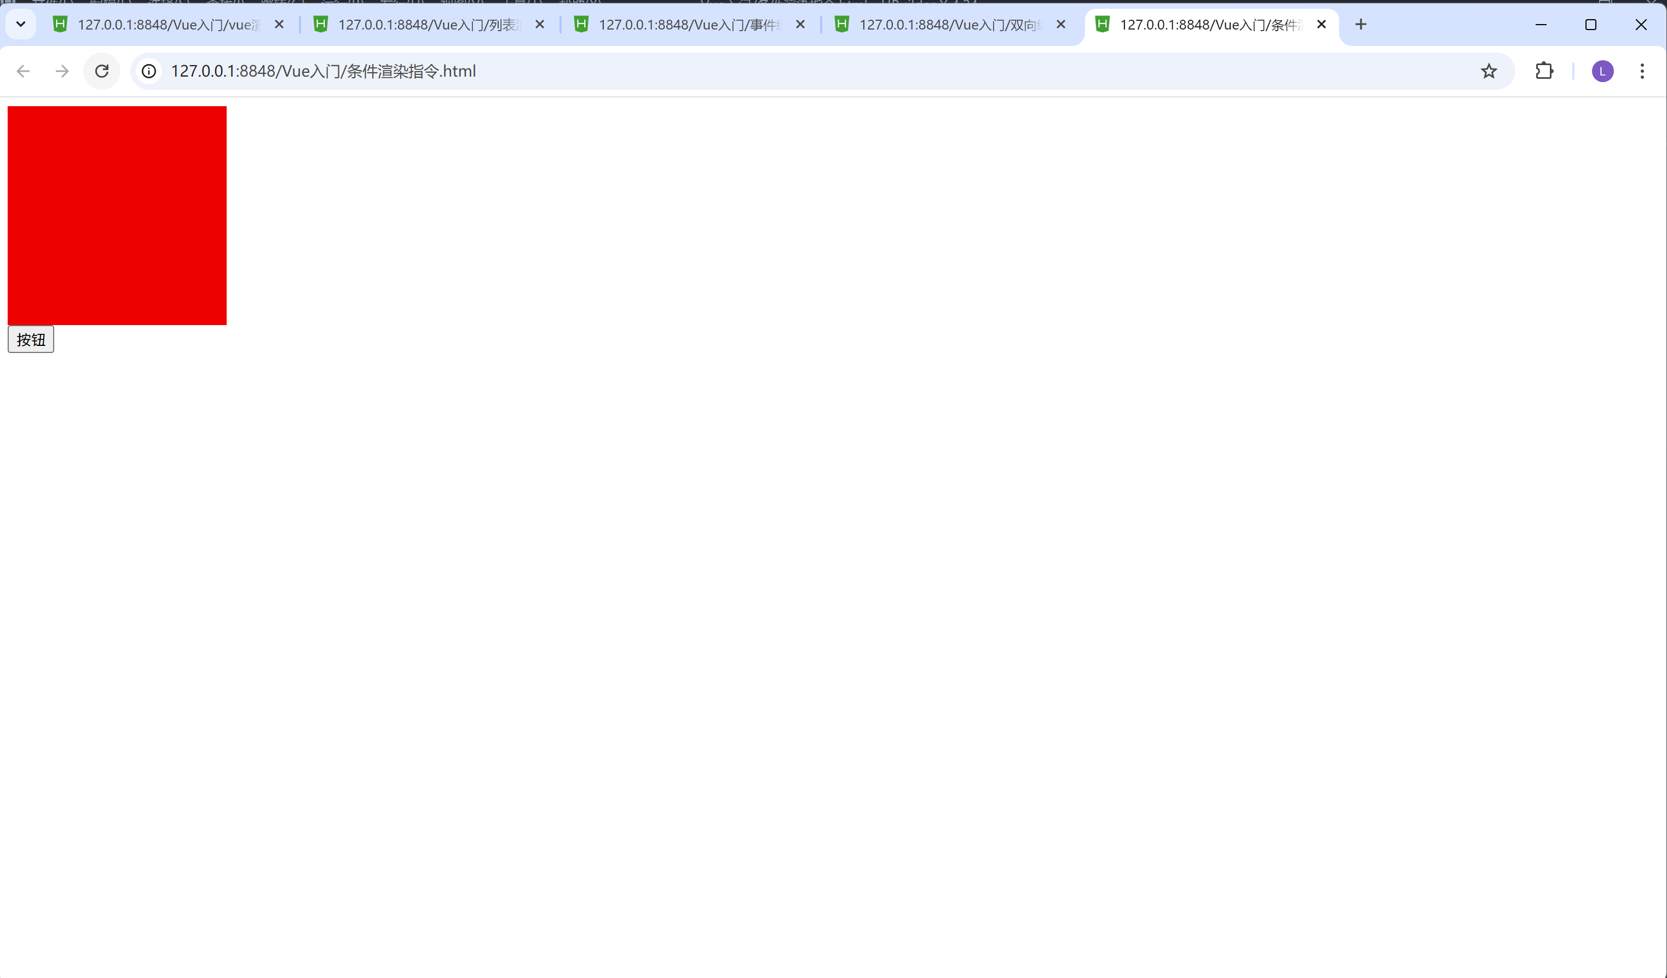Open the Extensions puzzle icon
Screen dimensions: 1667x978
point(1544,71)
